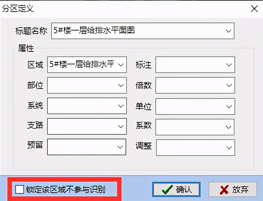
Task: Open the 标注 dropdown arrow
Action: [229, 65]
